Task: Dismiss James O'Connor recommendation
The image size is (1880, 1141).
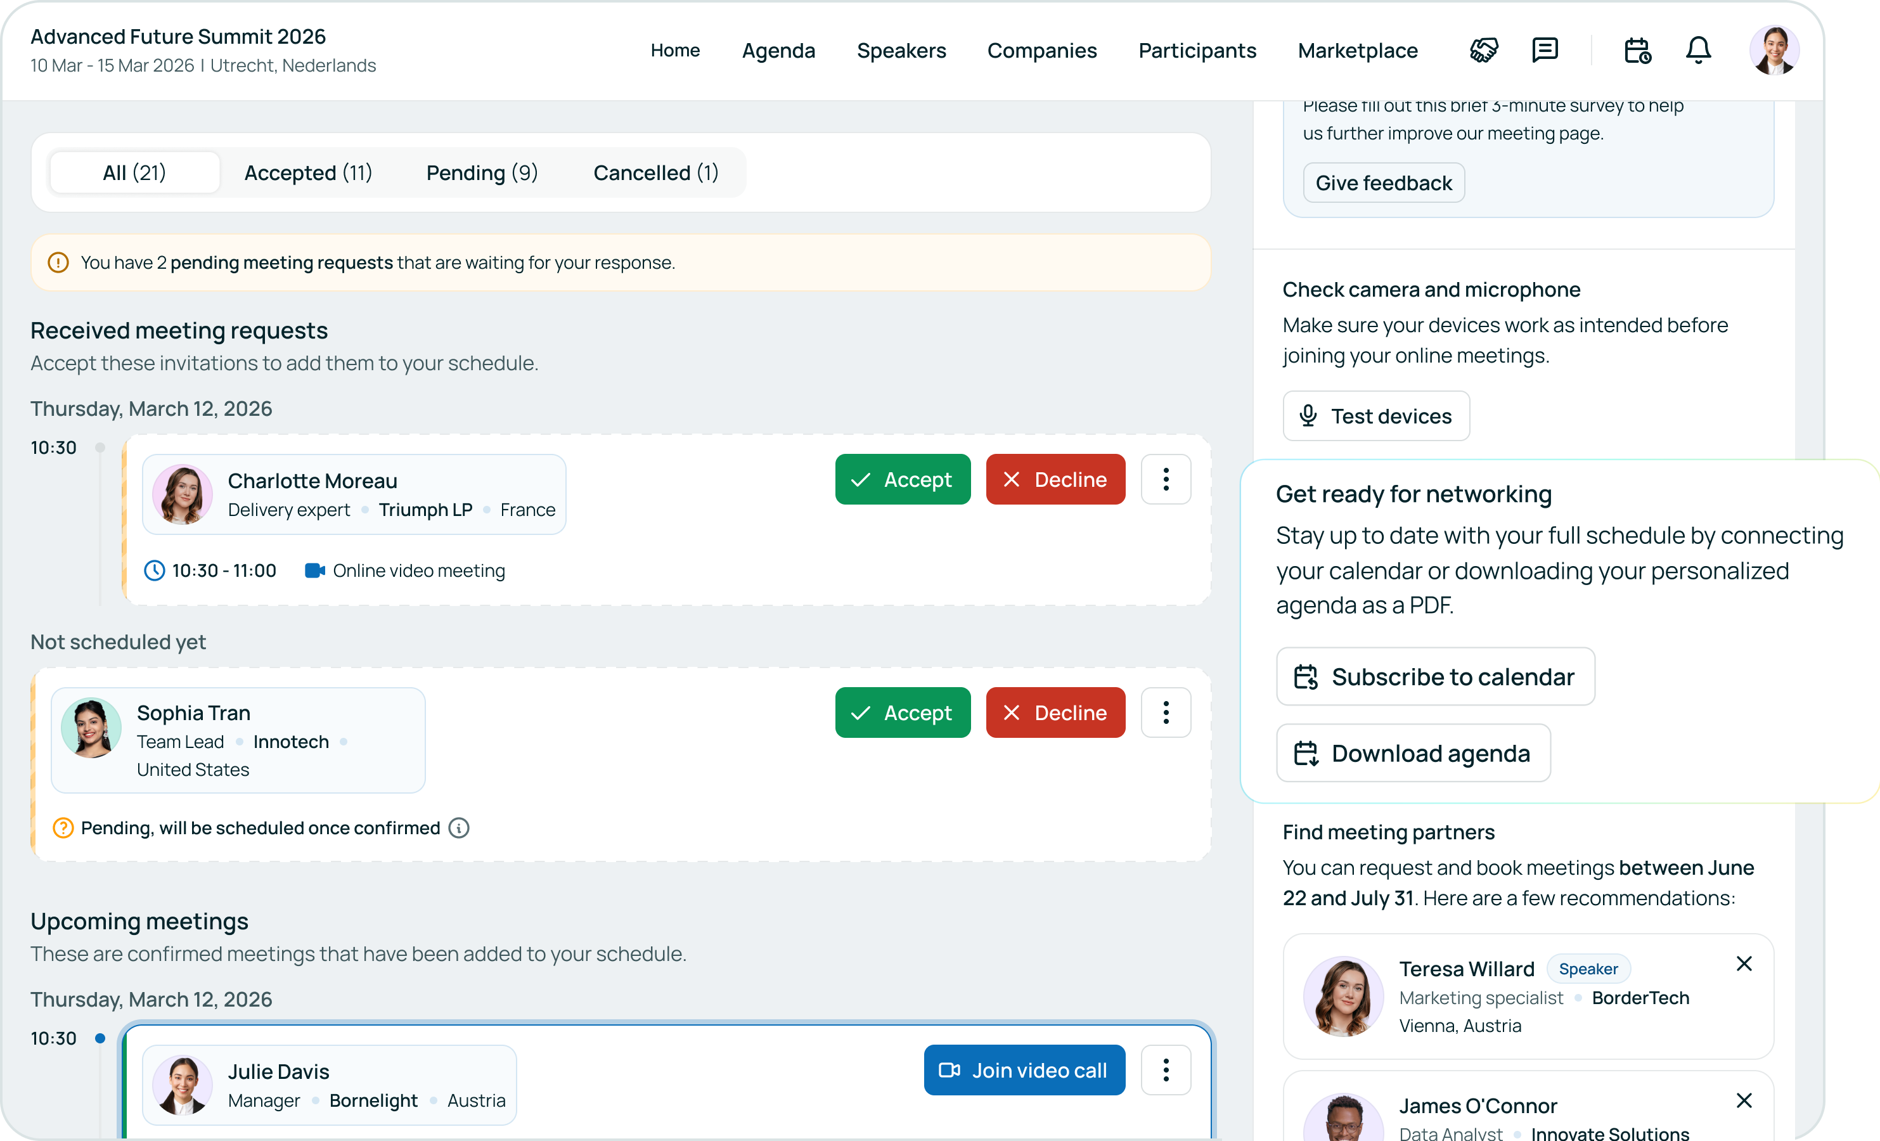Action: [1744, 1100]
